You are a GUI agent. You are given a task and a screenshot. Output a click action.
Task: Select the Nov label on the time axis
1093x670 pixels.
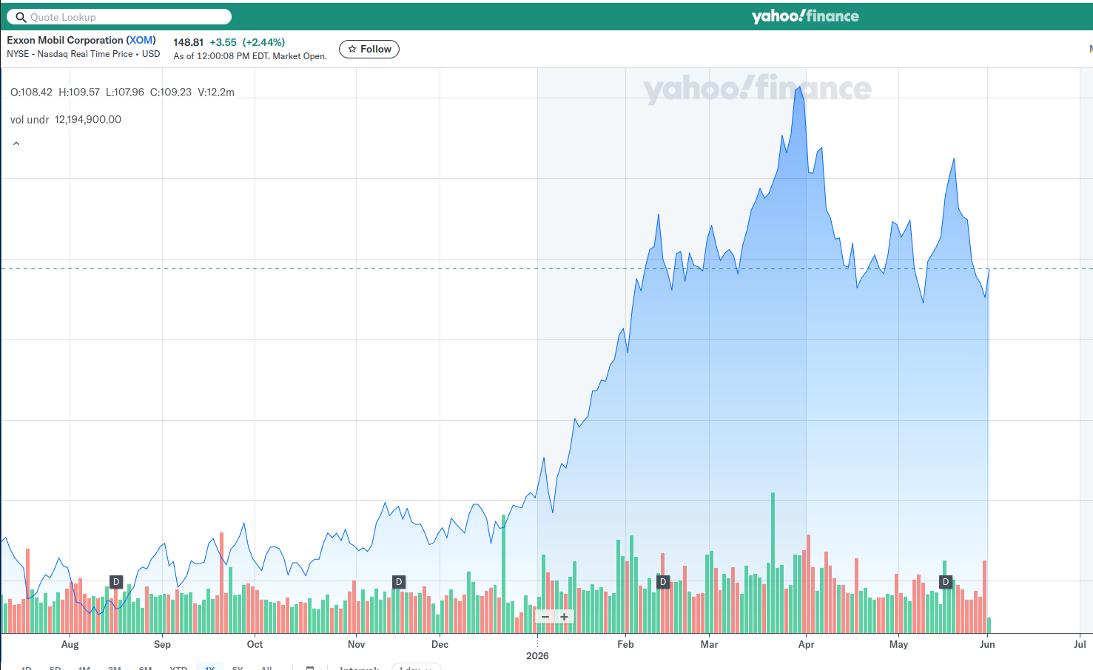(356, 644)
